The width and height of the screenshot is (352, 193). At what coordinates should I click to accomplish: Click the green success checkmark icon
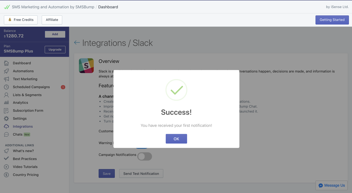(x=176, y=90)
